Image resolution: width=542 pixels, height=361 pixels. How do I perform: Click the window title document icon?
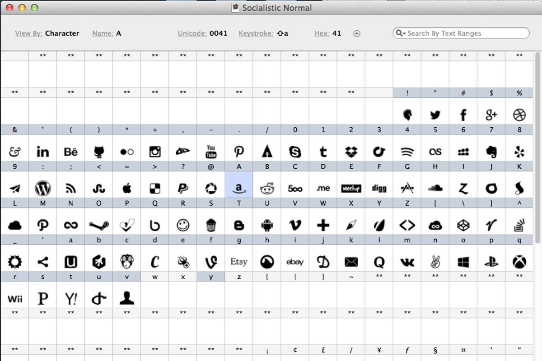coord(235,7)
